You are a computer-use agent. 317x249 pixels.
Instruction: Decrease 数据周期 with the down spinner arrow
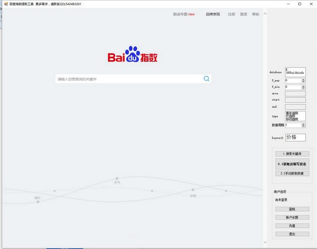click(303, 126)
